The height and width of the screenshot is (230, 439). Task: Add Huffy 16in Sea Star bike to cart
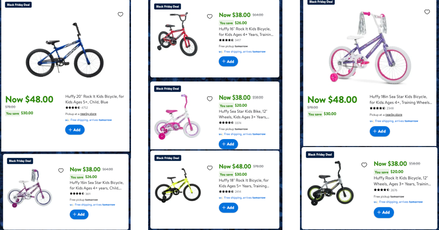pyautogui.click(x=79, y=214)
